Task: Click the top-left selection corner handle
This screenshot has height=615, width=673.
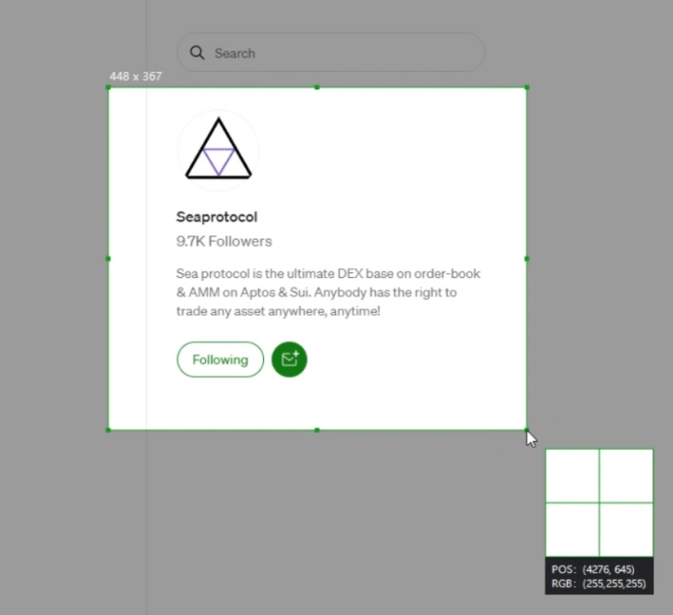Action: point(108,87)
